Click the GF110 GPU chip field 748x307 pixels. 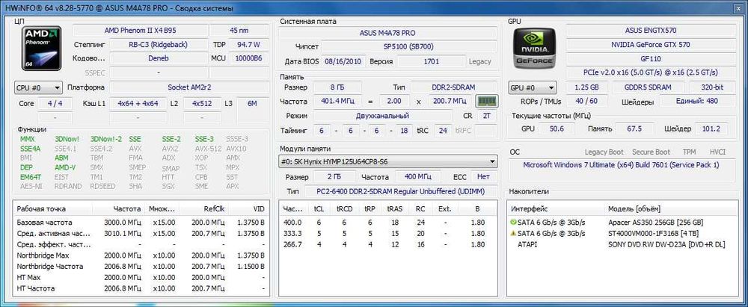tap(652, 58)
